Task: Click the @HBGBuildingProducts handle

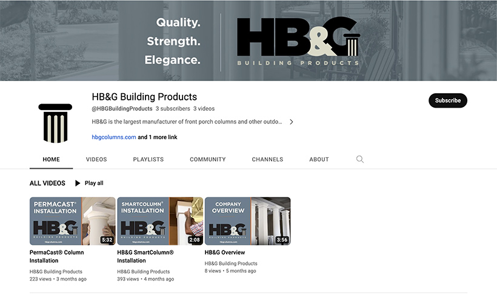Action: click(122, 108)
